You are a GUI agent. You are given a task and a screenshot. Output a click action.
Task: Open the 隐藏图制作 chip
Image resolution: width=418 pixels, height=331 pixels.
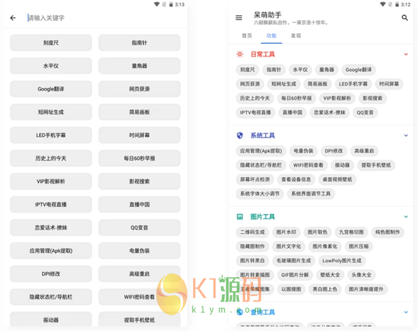click(x=252, y=247)
